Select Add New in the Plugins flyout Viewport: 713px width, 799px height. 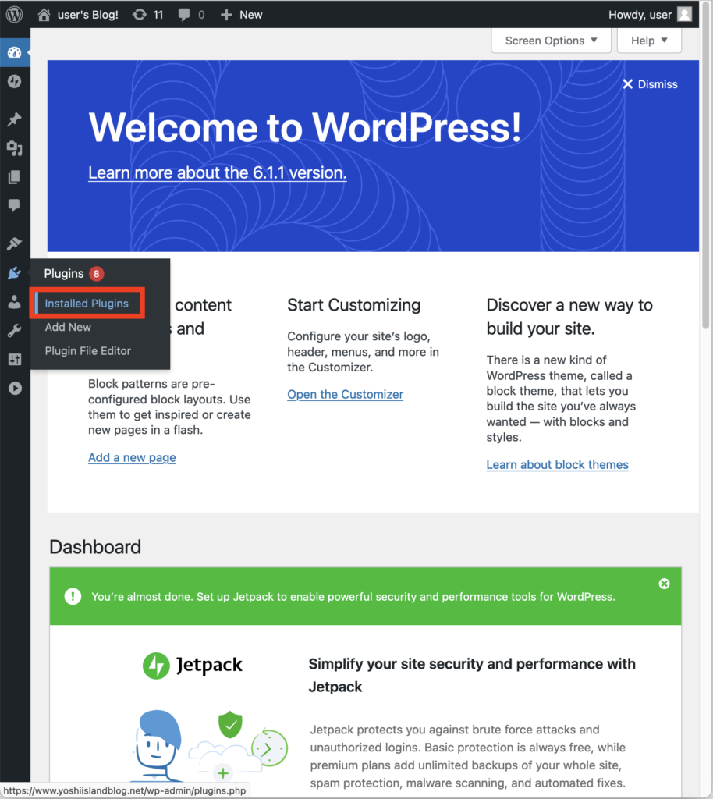pos(68,327)
